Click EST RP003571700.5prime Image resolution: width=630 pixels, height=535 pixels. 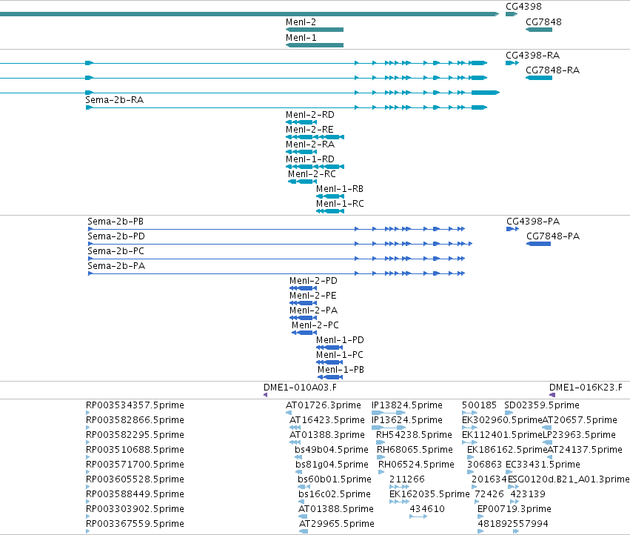pyautogui.click(x=88, y=472)
